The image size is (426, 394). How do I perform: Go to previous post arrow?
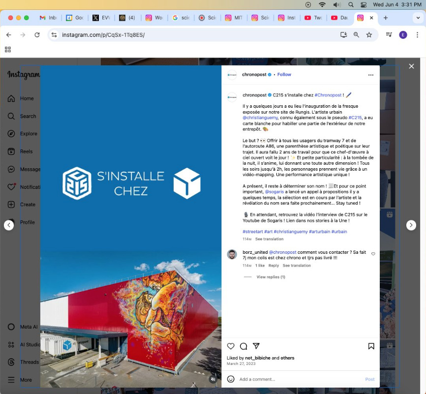[9, 225]
